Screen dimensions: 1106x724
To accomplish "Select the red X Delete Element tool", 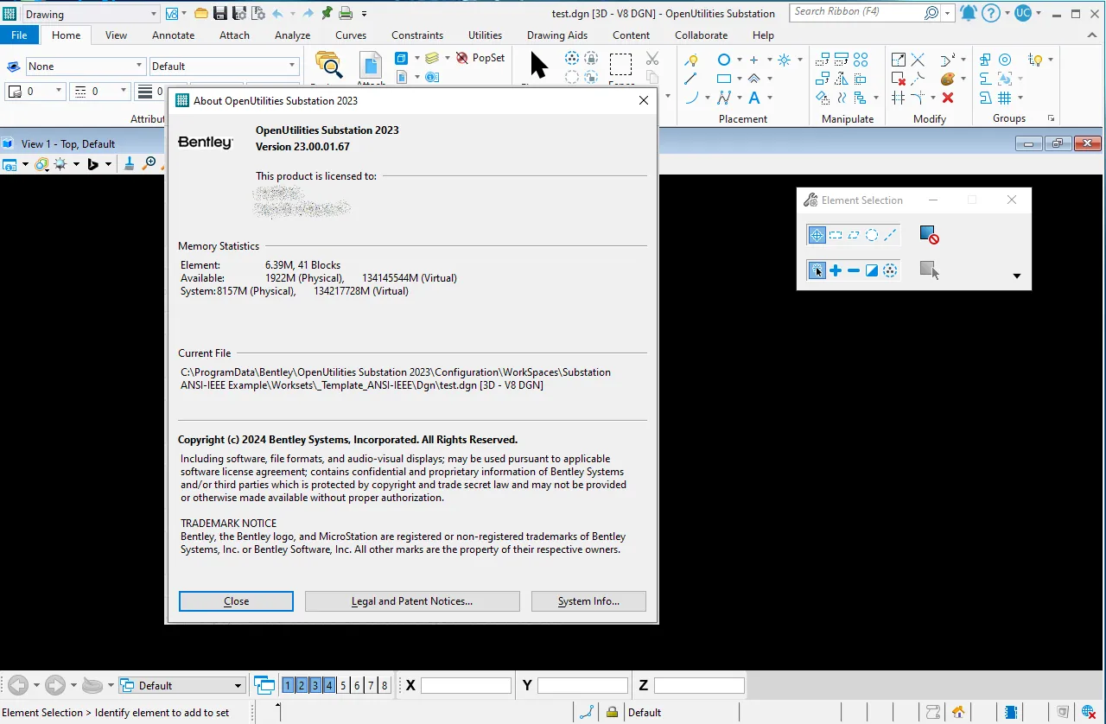I will click(948, 98).
